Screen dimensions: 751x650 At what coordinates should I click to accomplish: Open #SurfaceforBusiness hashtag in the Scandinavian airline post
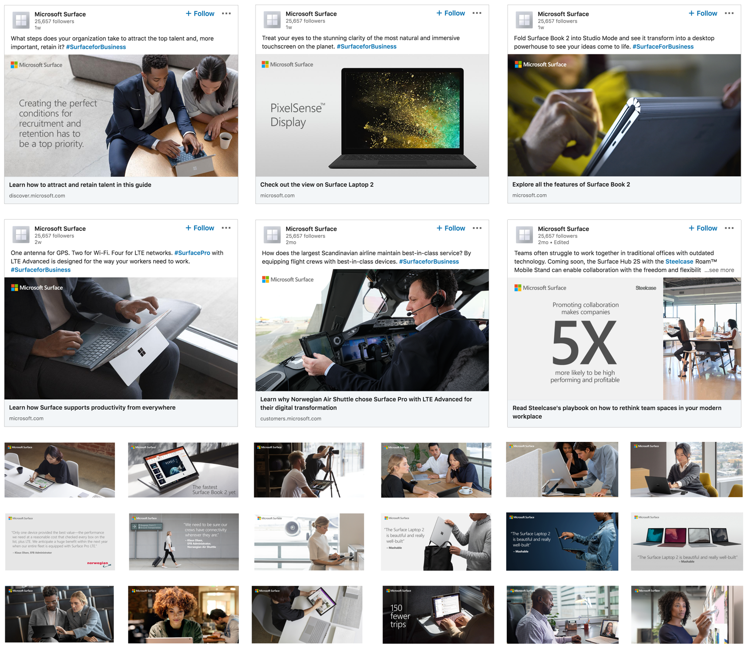pyautogui.click(x=429, y=262)
